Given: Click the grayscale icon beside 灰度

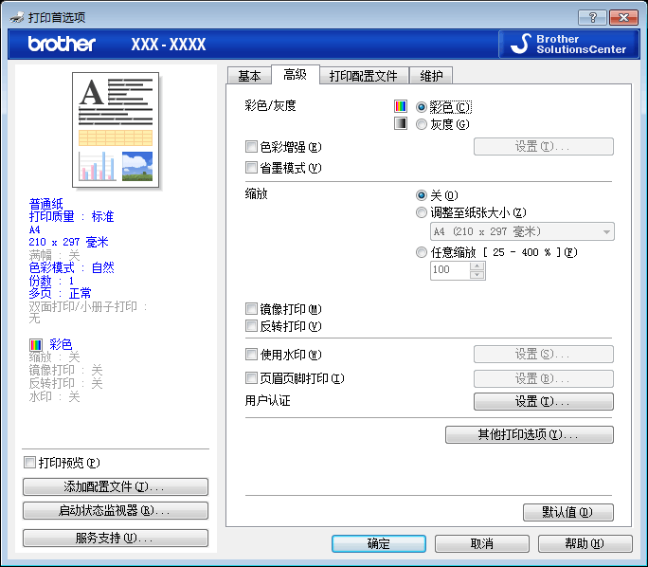Looking at the screenshot, I should [401, 123].
